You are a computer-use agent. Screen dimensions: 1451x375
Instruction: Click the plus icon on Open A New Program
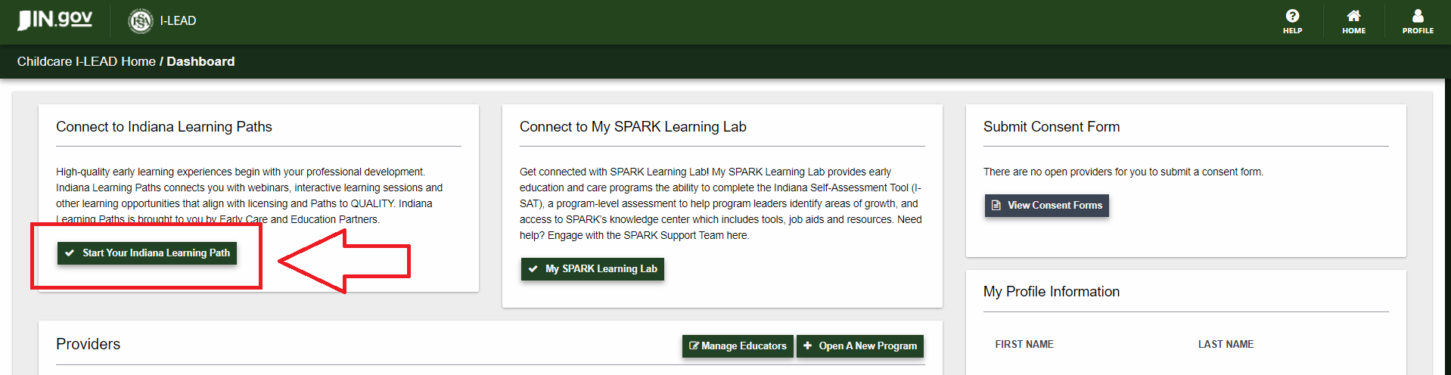(808, 346)
